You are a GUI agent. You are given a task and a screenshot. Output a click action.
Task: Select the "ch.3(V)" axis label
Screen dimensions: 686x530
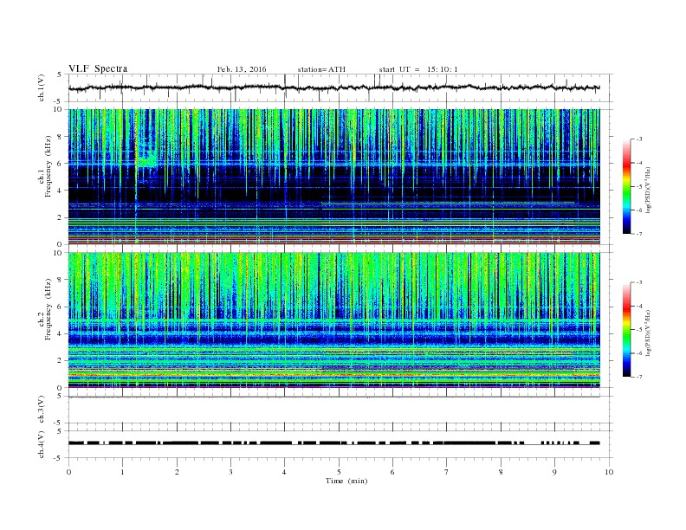42,410
